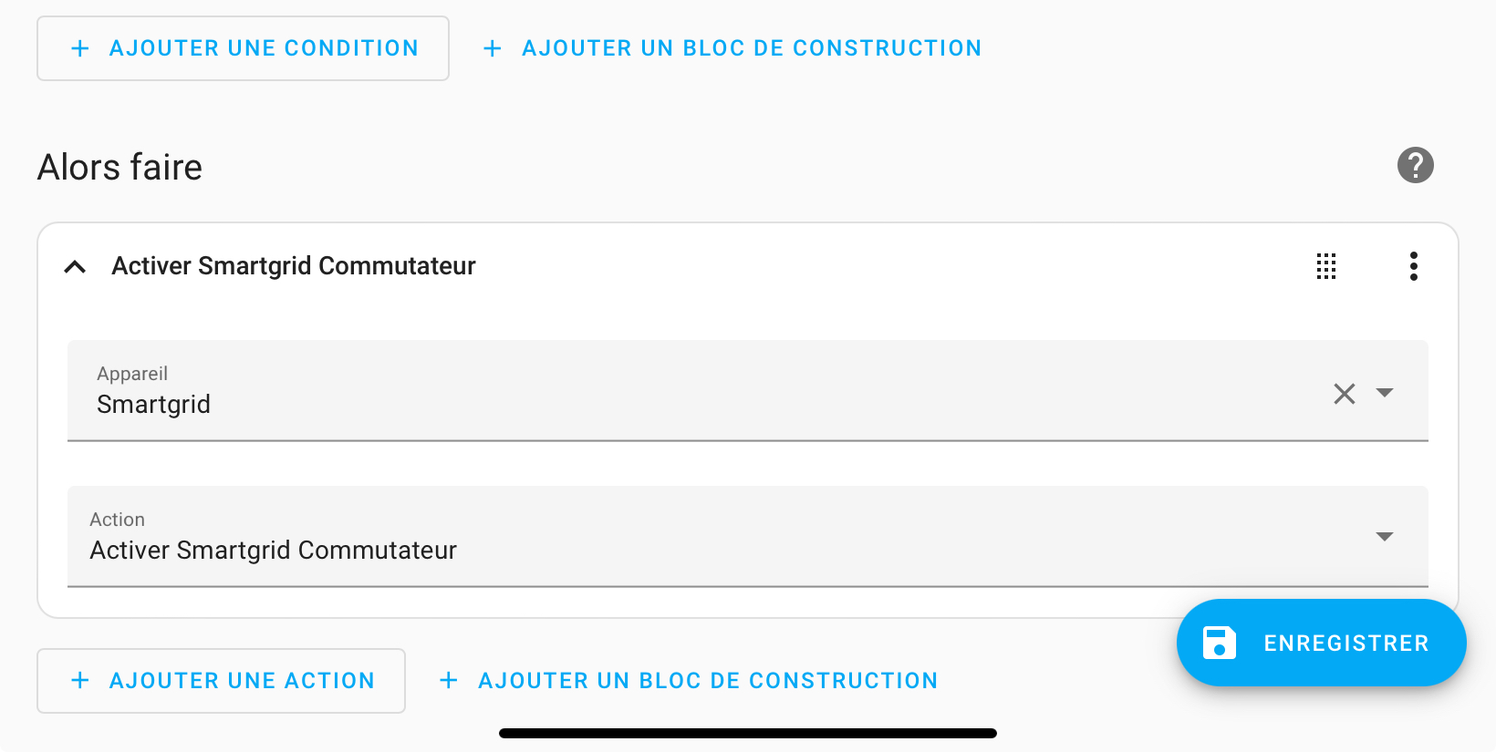This screenshot has width=1496, height=752.
Task: Select upper Ajouter un bloc de construction link
Action: tap(732, 48)
